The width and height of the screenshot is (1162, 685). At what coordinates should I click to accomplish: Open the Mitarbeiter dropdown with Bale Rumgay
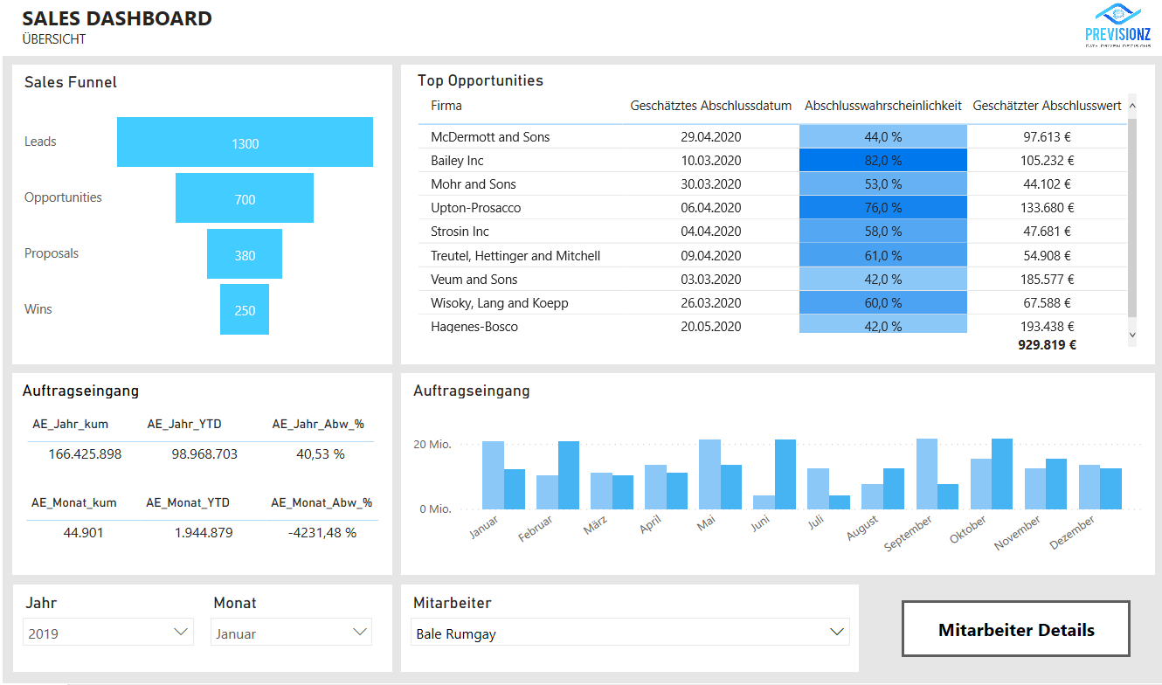(629, 633)
